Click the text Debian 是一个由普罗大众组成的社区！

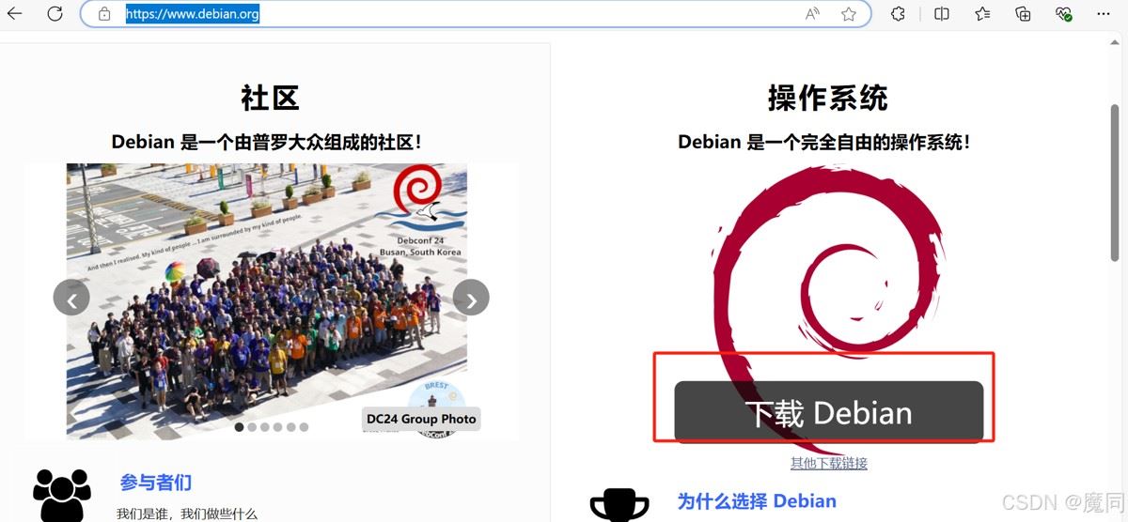click(x=267, y=142)
